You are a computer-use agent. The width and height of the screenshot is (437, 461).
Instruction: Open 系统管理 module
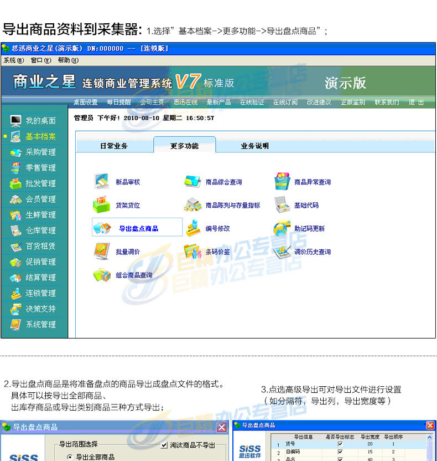pyautogui.click(x=33, y=325)
